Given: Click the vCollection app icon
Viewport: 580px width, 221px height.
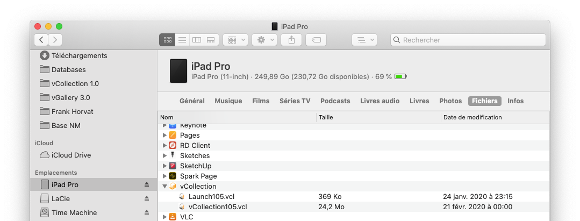Looking at the screenshot, I should pos(173,186).
